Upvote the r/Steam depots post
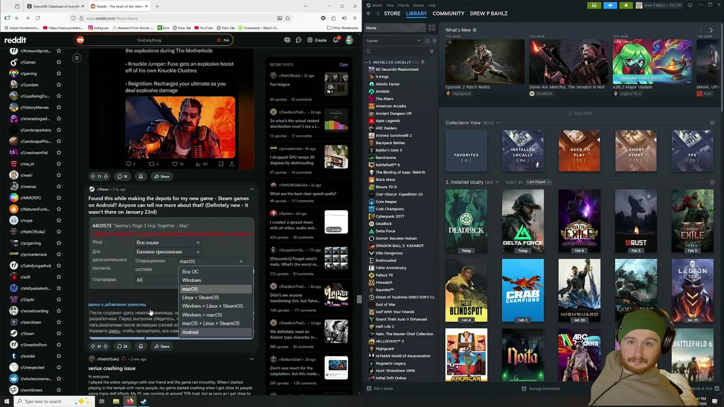This screenshot has width=724, height=407. click(93, 346)
